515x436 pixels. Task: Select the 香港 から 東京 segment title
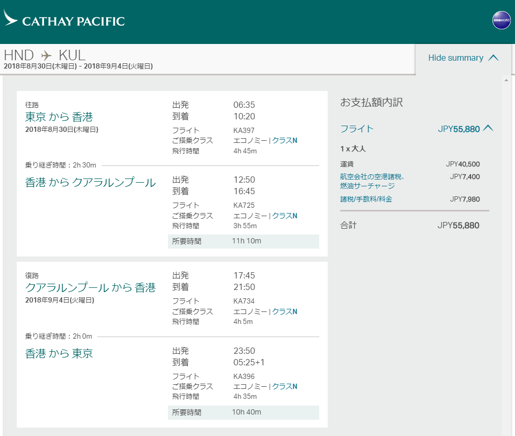(x=59, y=353)
